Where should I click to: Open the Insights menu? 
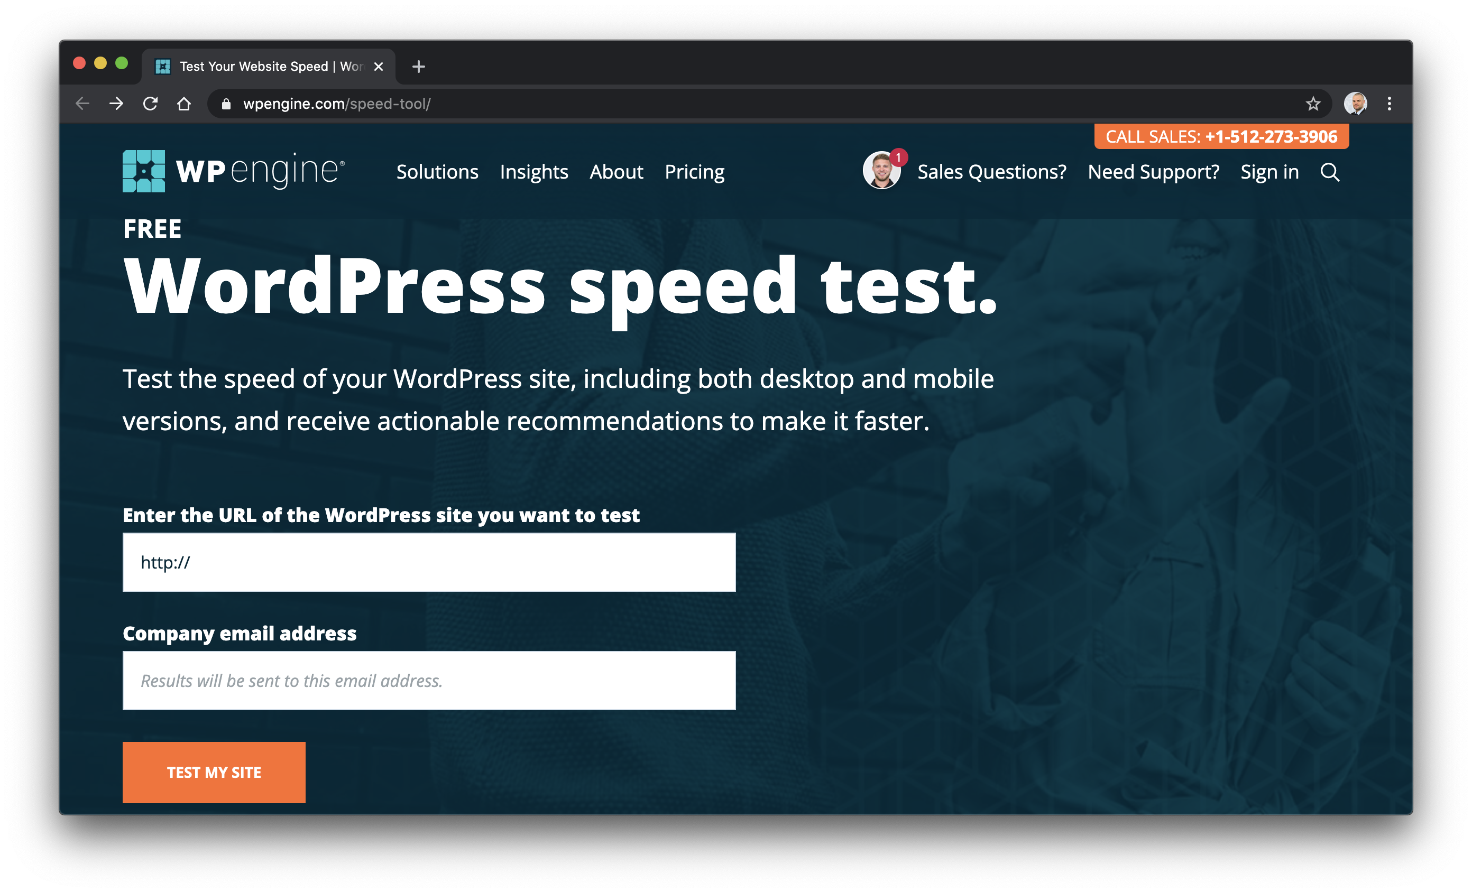click(534, 172)
